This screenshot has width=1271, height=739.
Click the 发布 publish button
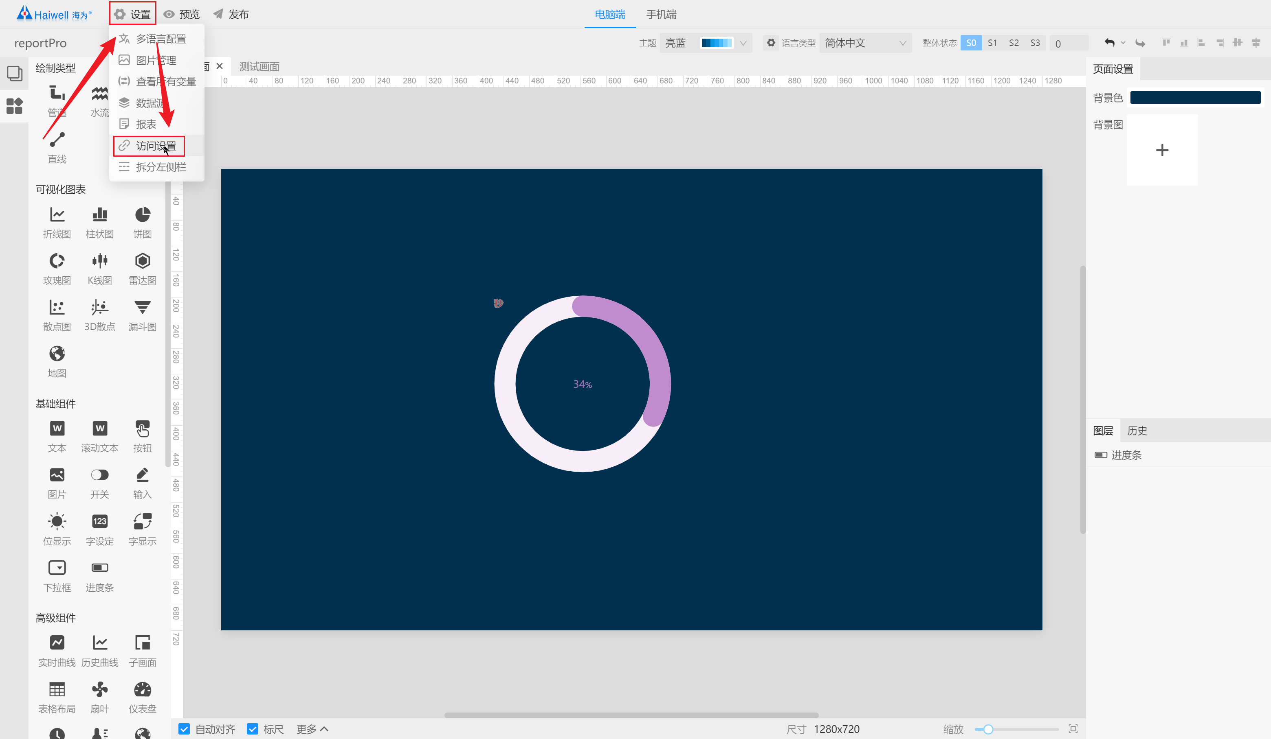[231, 14]
